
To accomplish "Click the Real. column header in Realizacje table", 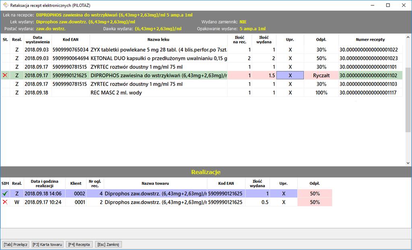I will (x=17, y=184).
